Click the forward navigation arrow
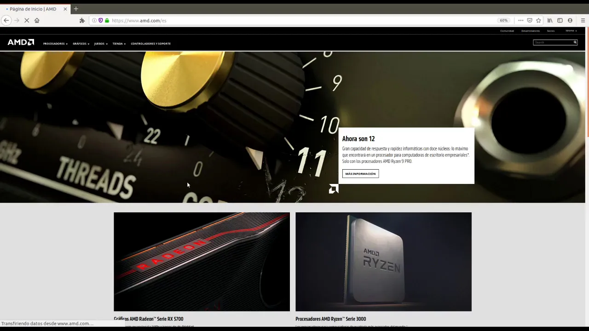Viewport: 589px width, 331px height. pyautogui.click(x=17, y=20)
